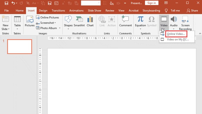The width and height of the screenshot is (202, 114).
Task: Insert a Chart
Action: [90, 21]
